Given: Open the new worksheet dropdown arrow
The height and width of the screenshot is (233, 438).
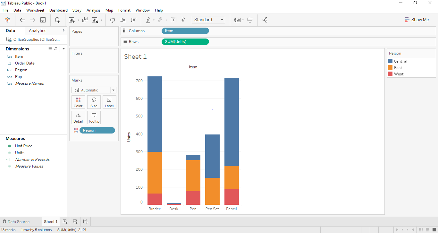Looking at the screenshot, I should [x=78, y=20].
